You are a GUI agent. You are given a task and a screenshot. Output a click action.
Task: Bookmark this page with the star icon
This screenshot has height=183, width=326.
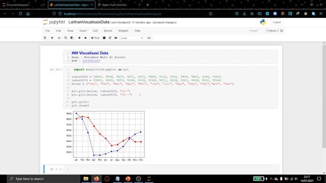(x=210, y=14)
